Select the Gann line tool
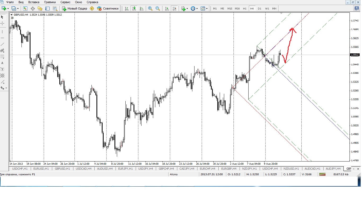 [x=2, y=82]
